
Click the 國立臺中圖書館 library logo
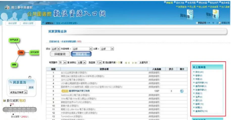pyautogui.click(x=19, y=7)
